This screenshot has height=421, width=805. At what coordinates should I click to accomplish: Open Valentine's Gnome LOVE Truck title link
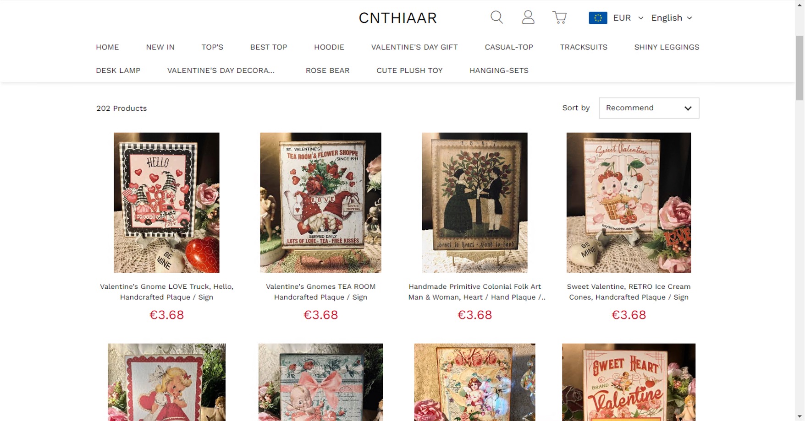pyautogui.click(x=166, y=291)
